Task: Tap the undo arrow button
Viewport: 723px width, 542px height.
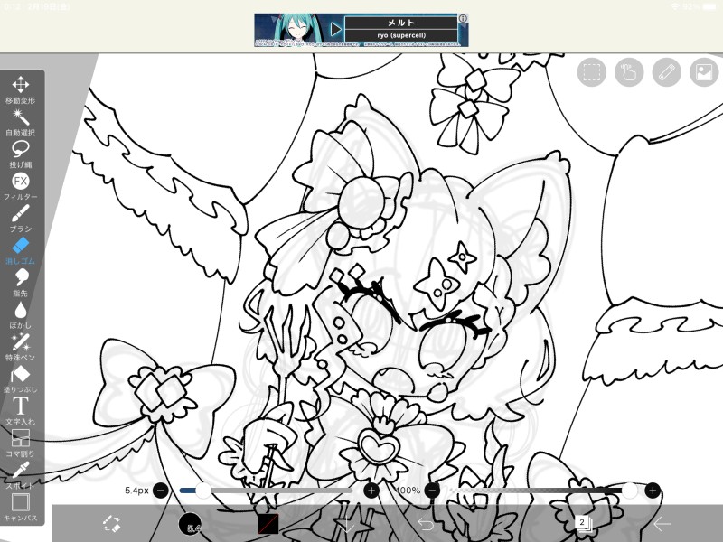Action: (x=426, y=524)
